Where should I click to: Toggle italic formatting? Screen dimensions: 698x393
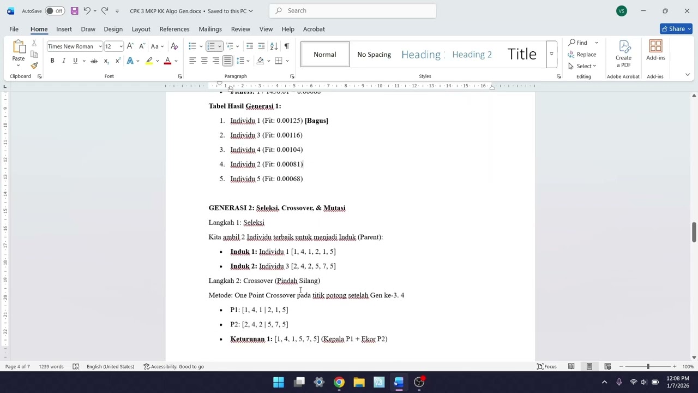64,61
